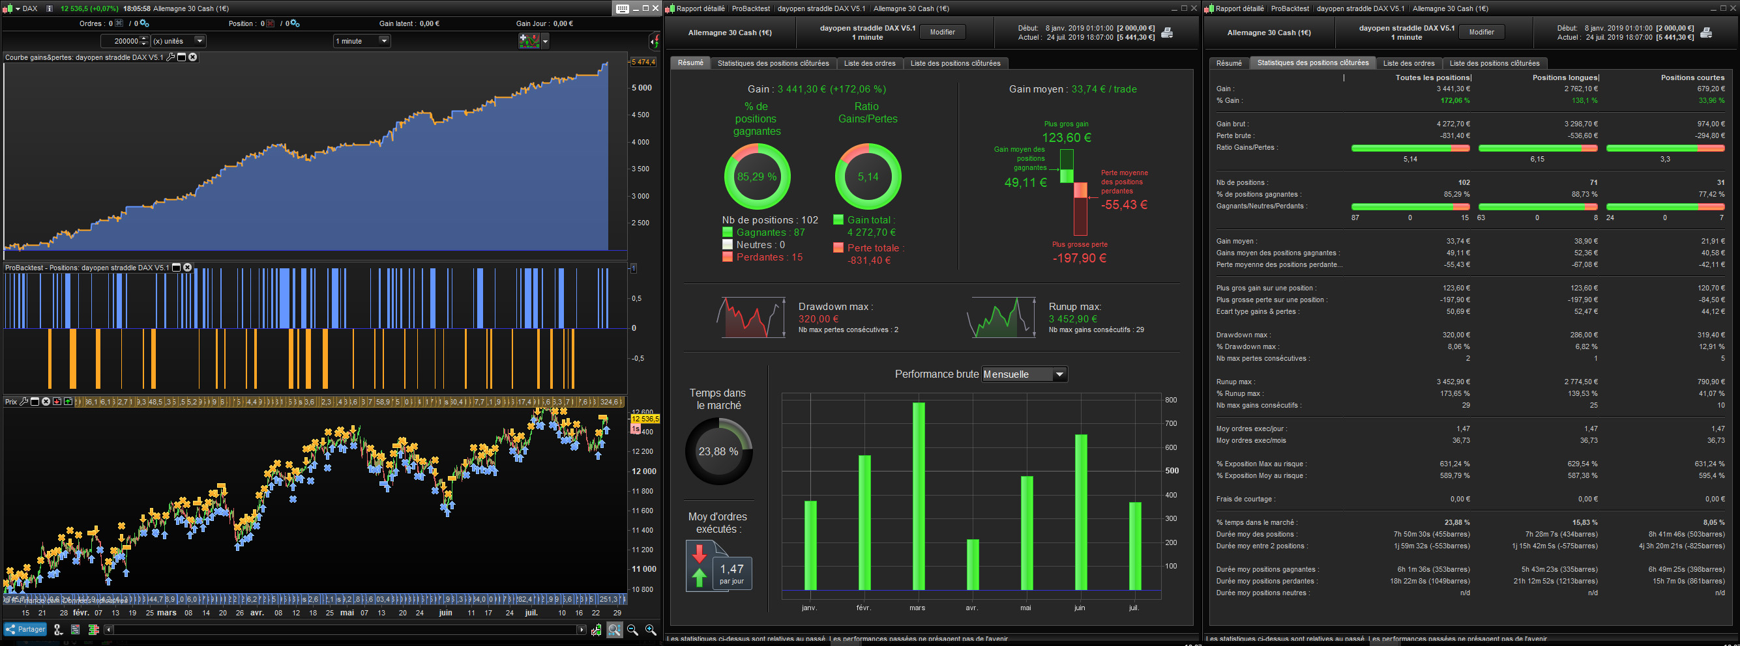
Task: Click the Partager share button
Action: (x=25, y=629)
